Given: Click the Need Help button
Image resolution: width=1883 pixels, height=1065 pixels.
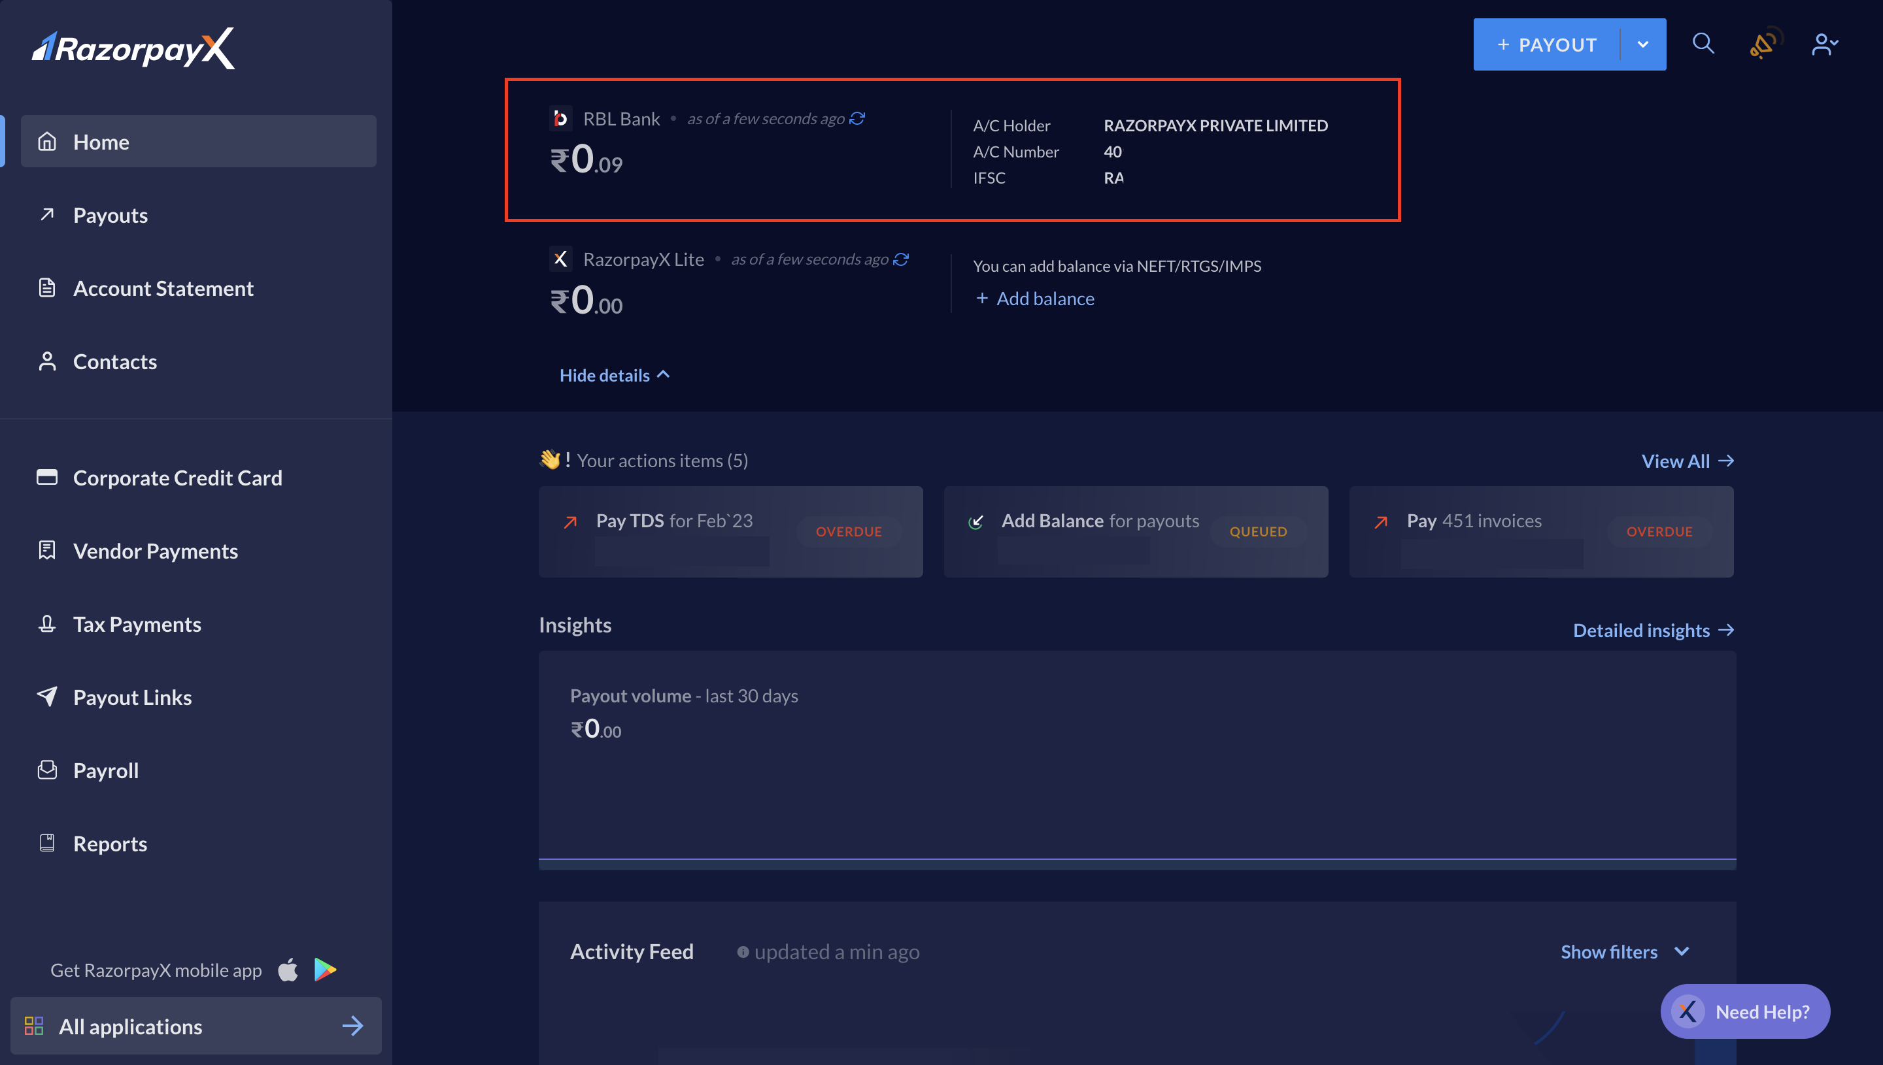Looking at the screenshot, I should (1746, 1011).
